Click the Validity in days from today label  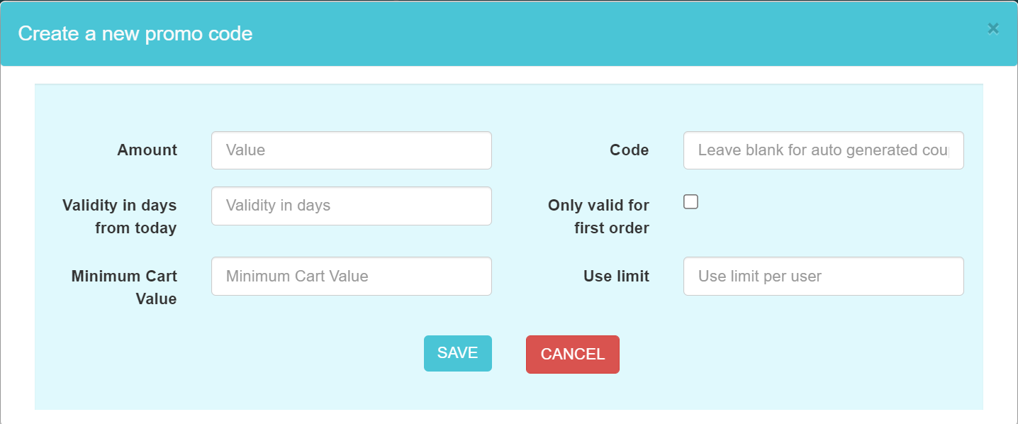pyautogui.click(x=120, y=216)
